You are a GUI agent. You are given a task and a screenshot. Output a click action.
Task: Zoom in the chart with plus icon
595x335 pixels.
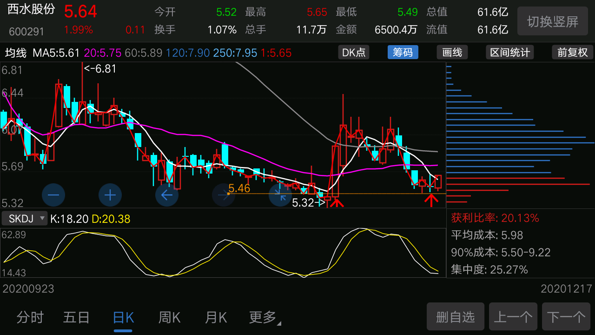tap(110, 195)
